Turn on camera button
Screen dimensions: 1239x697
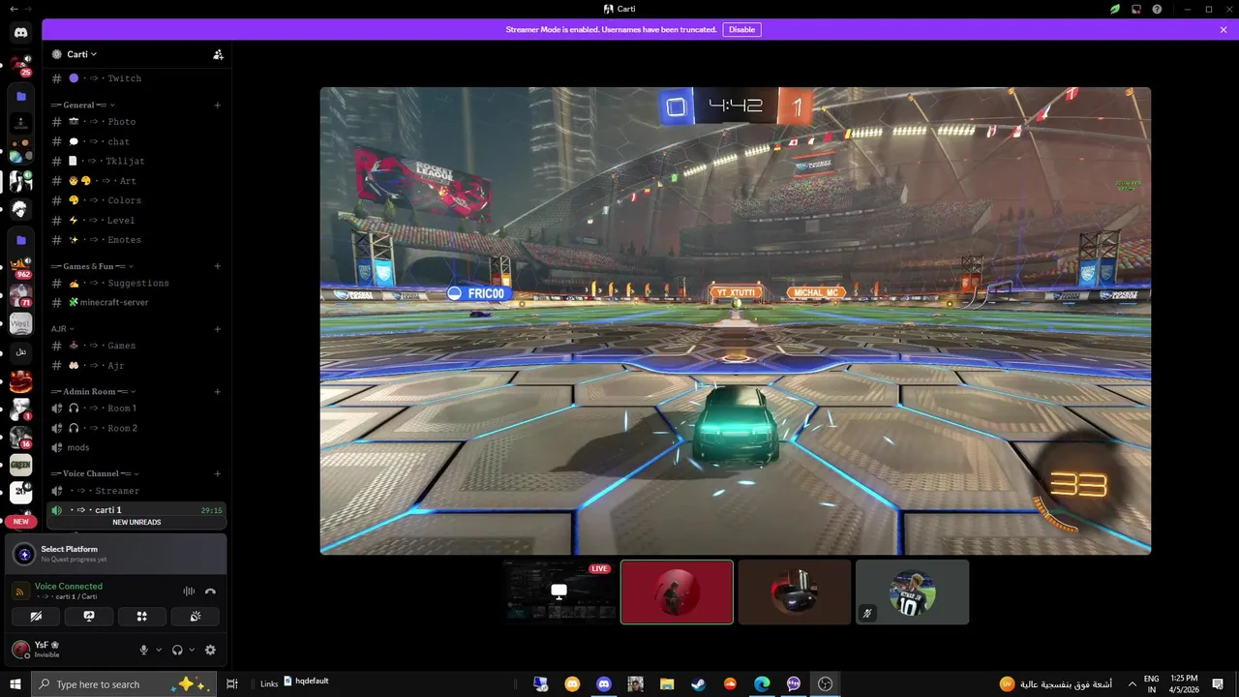pos(36,616)
